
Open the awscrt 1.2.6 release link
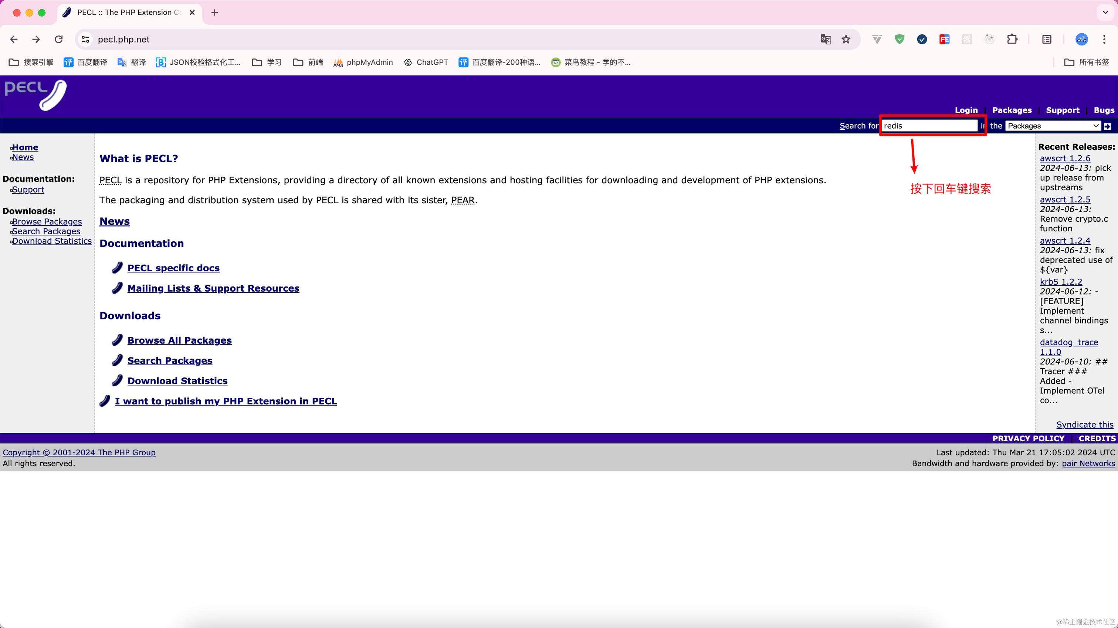click(1065, 159)
